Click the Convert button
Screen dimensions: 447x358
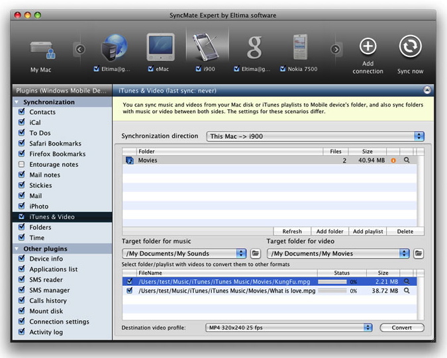(402, 328)
